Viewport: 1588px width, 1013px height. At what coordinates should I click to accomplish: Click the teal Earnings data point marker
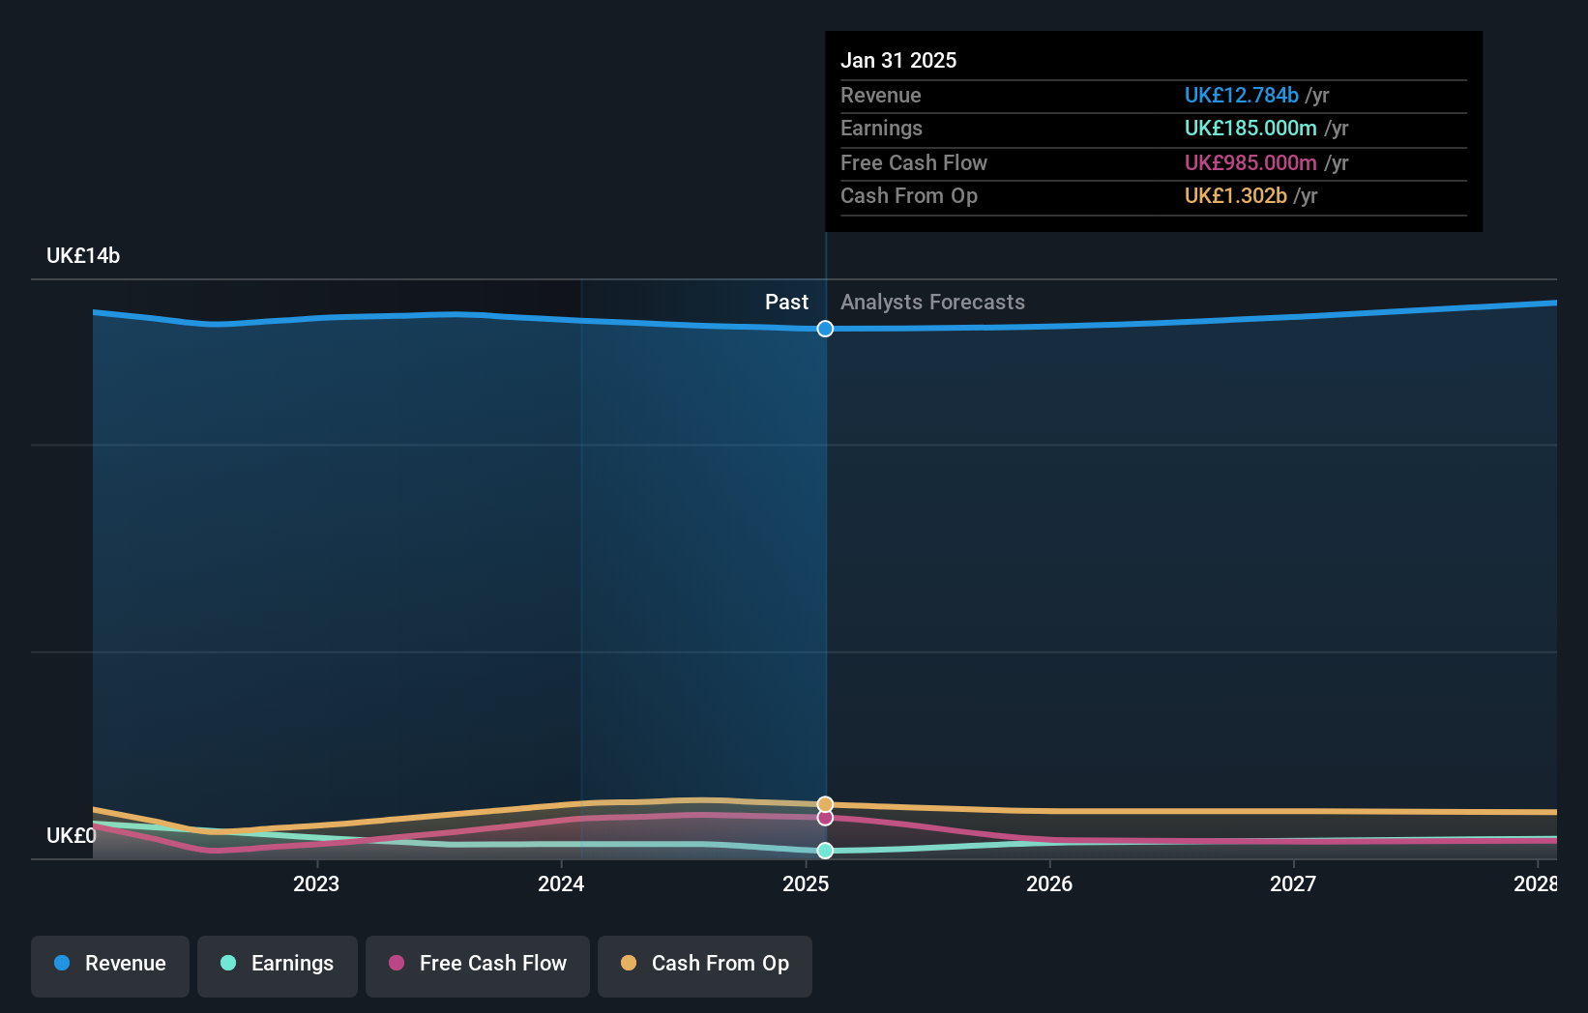pos(825,851)
